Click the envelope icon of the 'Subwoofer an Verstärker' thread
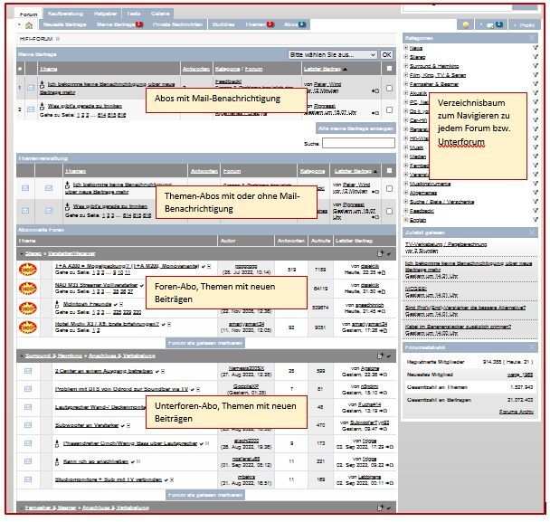The width and height of the screenshot is (550, 522). point(28,425)
